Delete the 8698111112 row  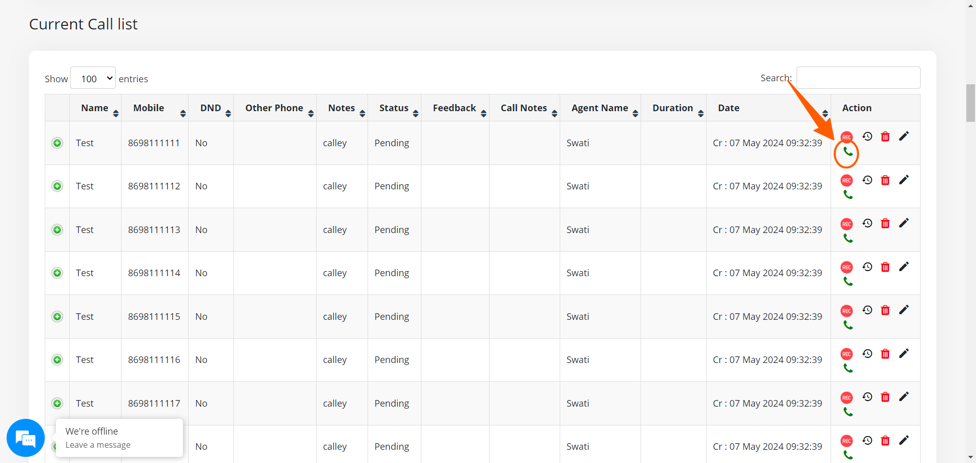tap(885, 180)
